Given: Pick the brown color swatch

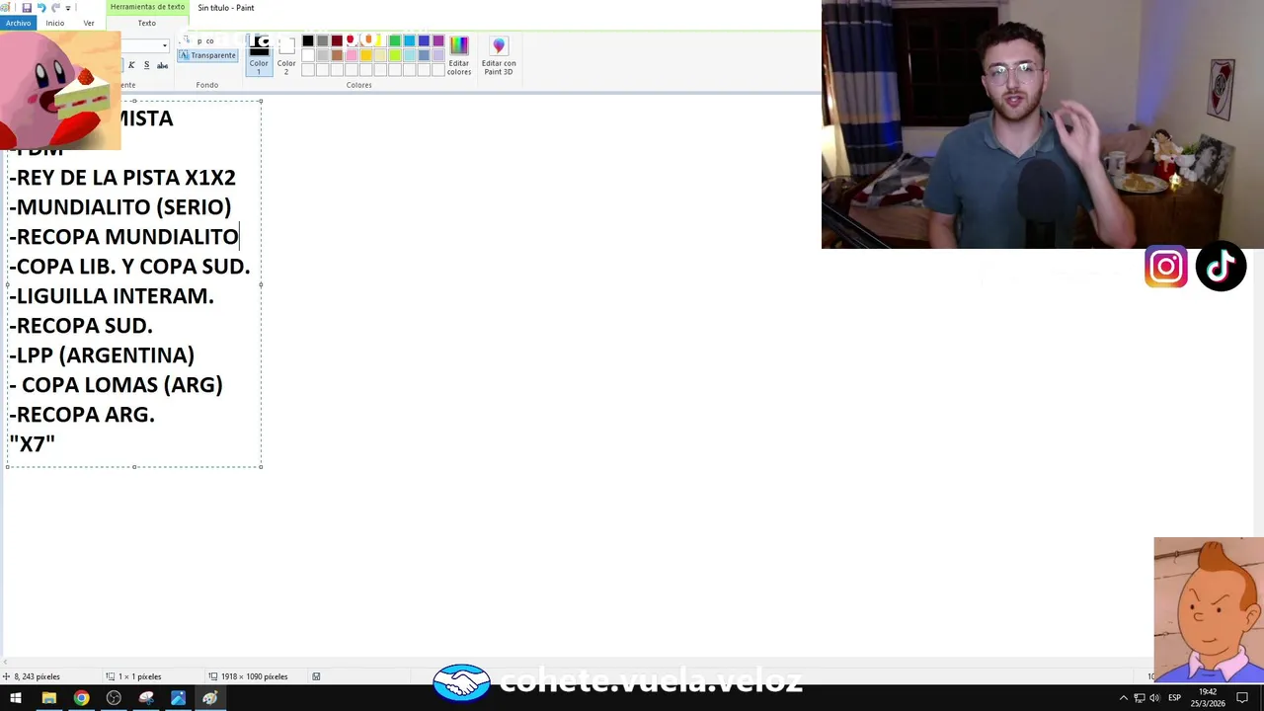Looking at the screenshot, I should [x=337, y=55].
